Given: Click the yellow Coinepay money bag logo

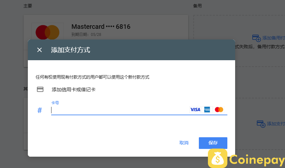Looking at the screenshot, I should 218,158.
